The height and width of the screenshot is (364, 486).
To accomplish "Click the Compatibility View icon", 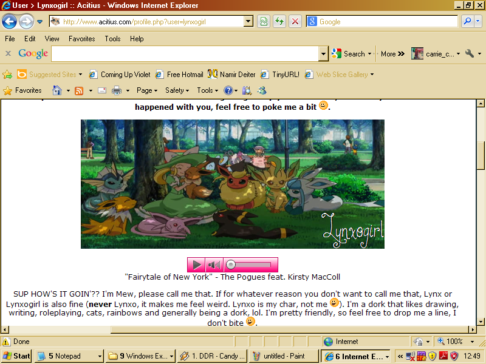I will click(264, 22).
